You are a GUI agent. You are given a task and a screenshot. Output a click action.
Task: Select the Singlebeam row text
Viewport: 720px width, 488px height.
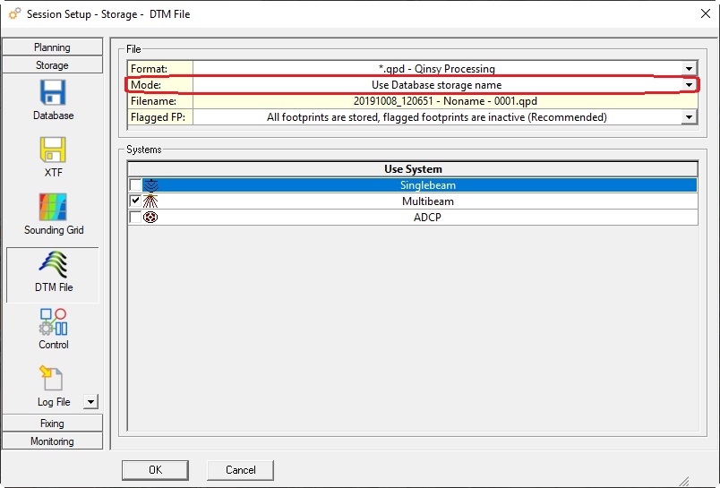pos(427,185)
